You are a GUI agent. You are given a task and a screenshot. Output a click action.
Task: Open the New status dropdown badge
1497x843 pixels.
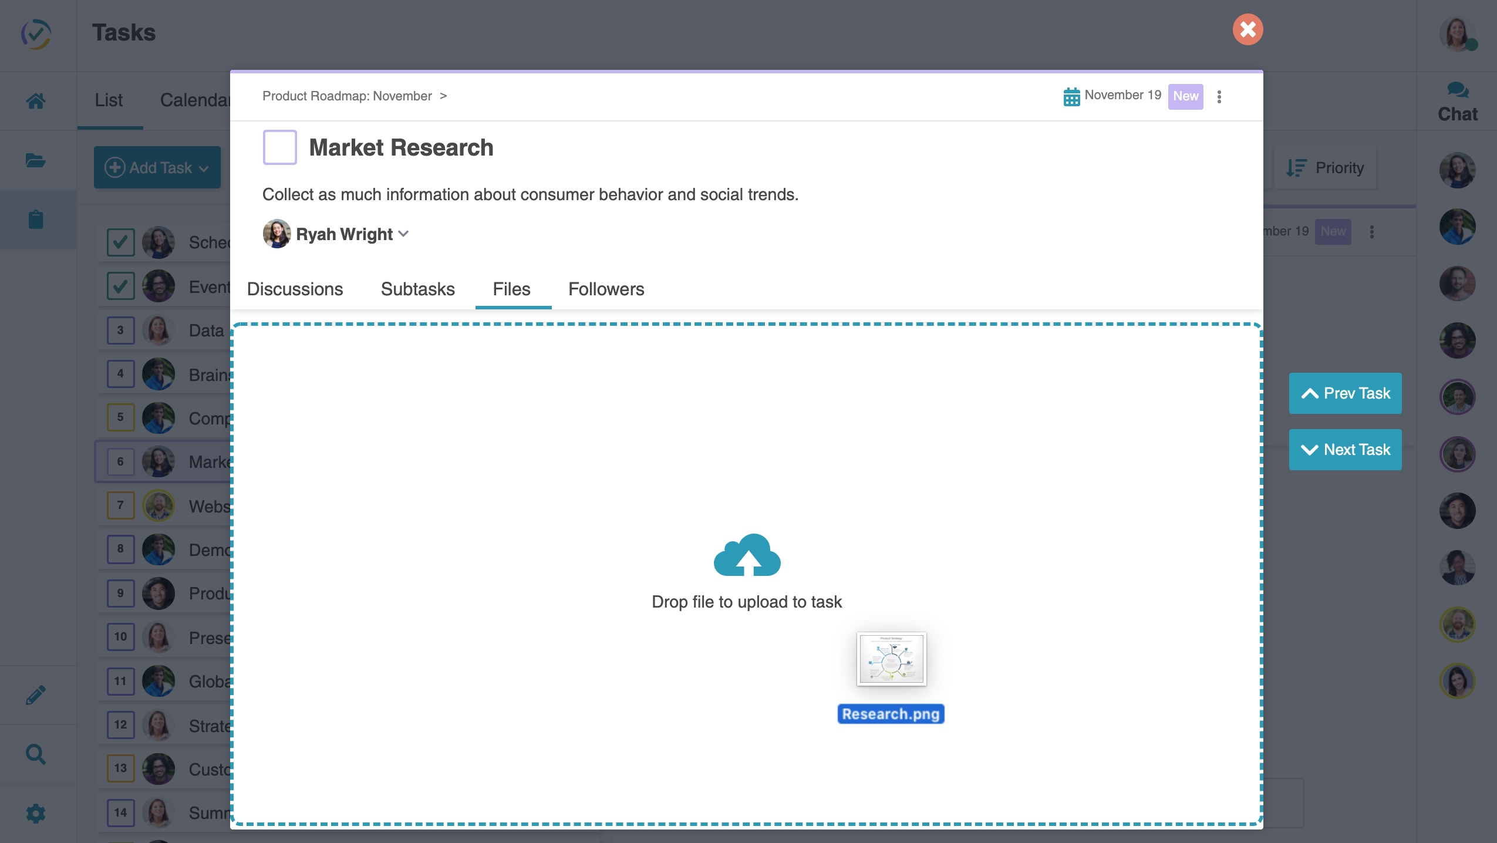[x=1185, y=96]
